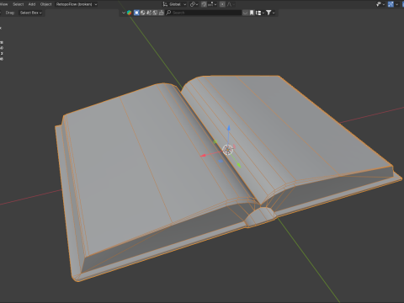Open the Select menu

pyautogui.click(x=19, y=4)
